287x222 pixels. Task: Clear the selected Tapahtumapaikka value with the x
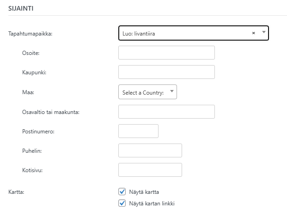point(253,33)
